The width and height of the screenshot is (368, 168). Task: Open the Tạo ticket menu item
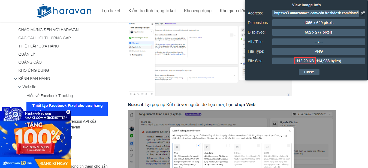[x=111, y=11]
